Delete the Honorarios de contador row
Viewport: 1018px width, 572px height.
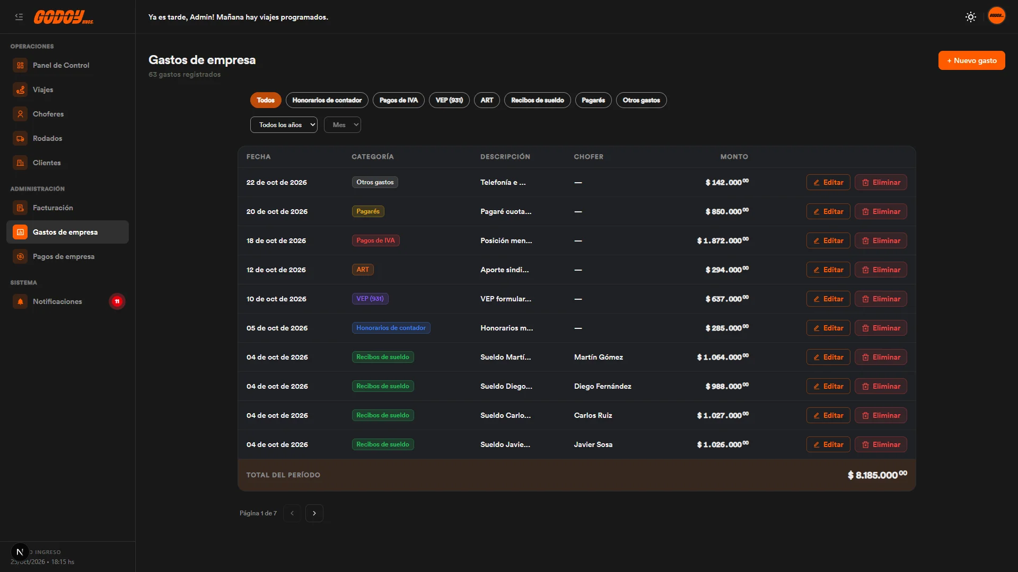(x=881, y=328)
